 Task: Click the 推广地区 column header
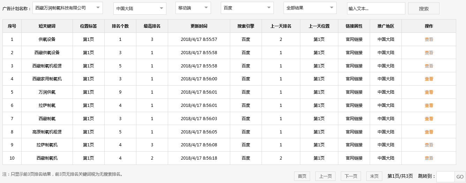[x=386, y=26]
